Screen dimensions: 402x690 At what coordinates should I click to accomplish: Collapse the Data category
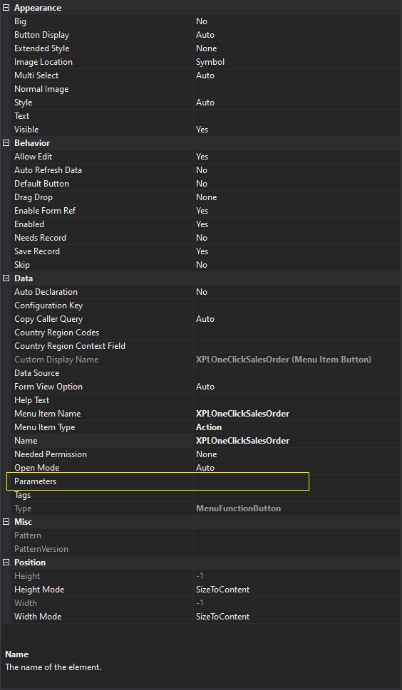pyautogui.click(x=6, y=278)
